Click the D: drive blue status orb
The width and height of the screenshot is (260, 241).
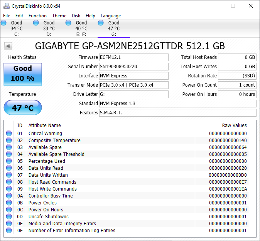click(36, 23)
